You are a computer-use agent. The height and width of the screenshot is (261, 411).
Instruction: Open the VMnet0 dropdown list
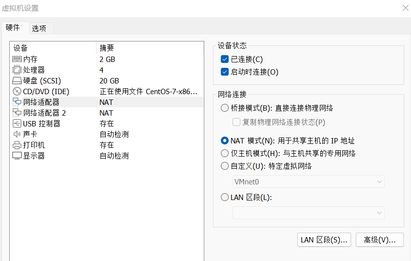(308, 181)
